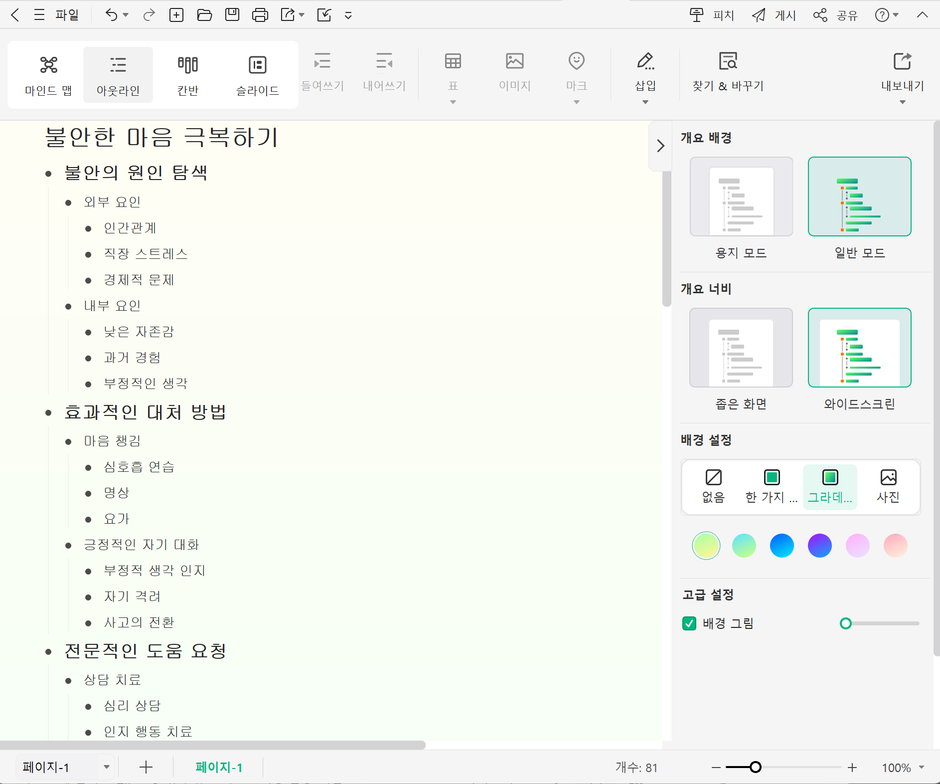Switch to 슬라이드 view
This screenshot has width=940, height=784.
[x=258, y=75]
